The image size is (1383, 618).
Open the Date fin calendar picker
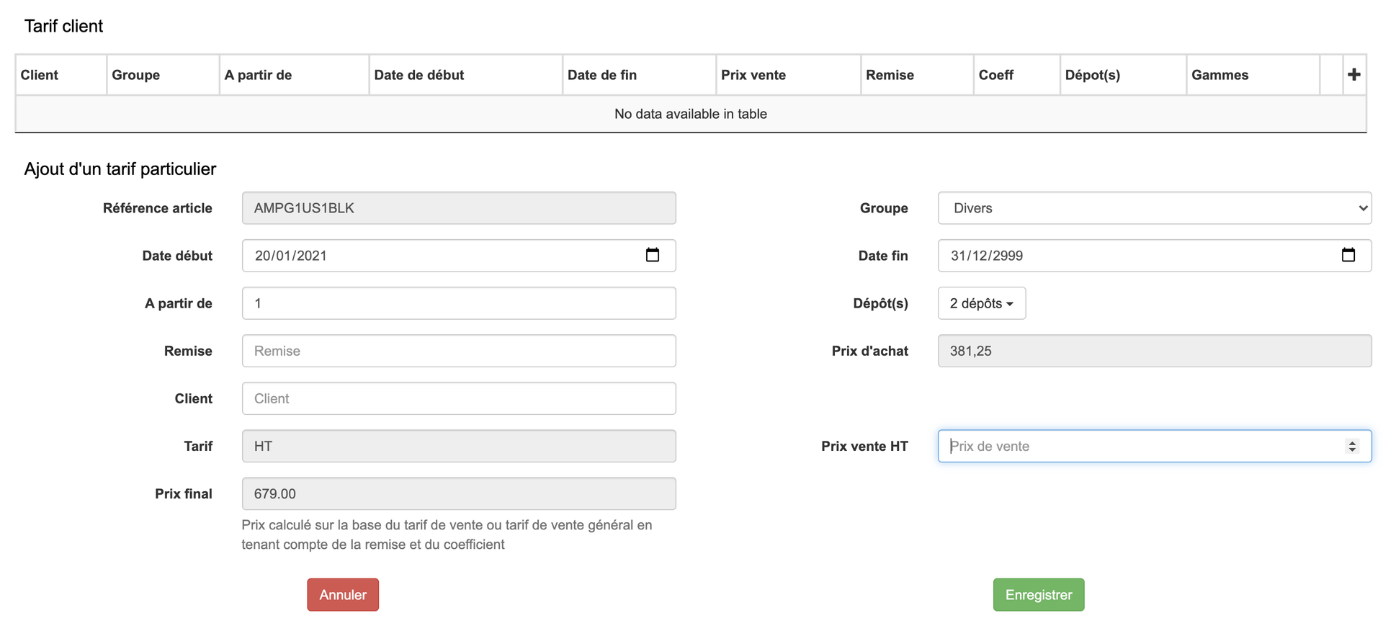pyautogui.click(x=1348, y=255)
